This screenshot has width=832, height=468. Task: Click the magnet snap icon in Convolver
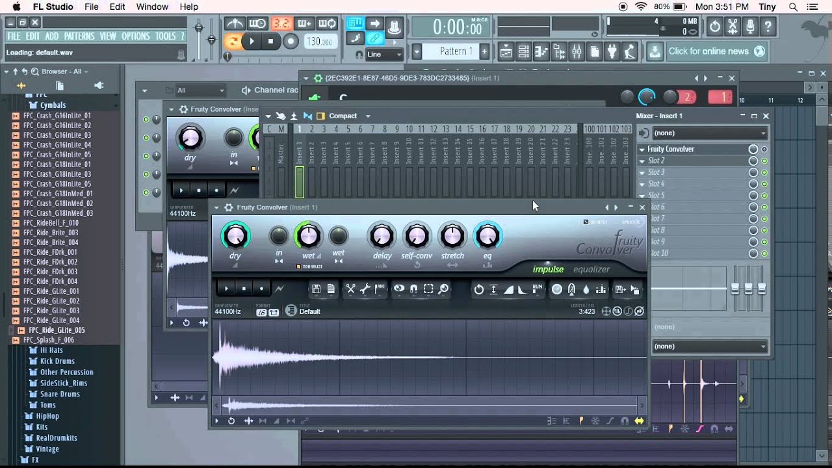[x=413, y=289]
